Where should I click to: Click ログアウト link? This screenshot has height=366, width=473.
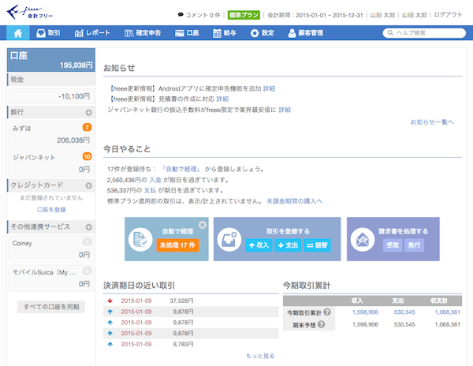click(x=448, y=15)
